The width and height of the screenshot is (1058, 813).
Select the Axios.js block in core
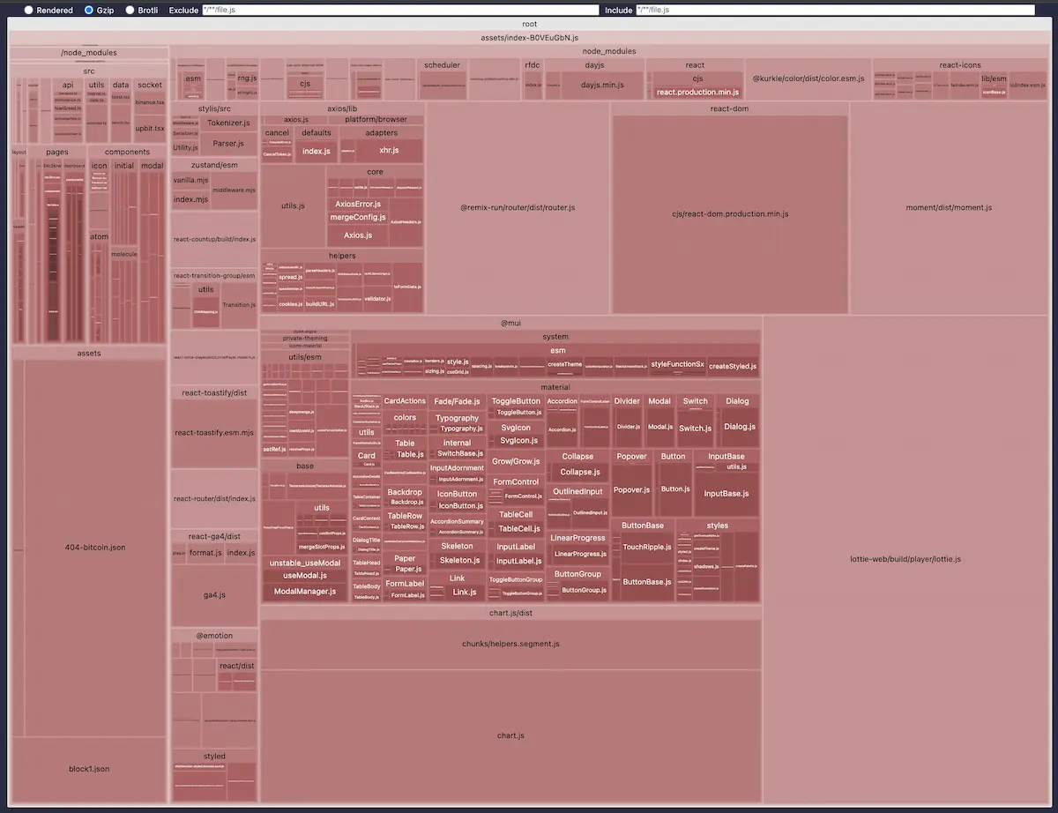coord(358,235)
